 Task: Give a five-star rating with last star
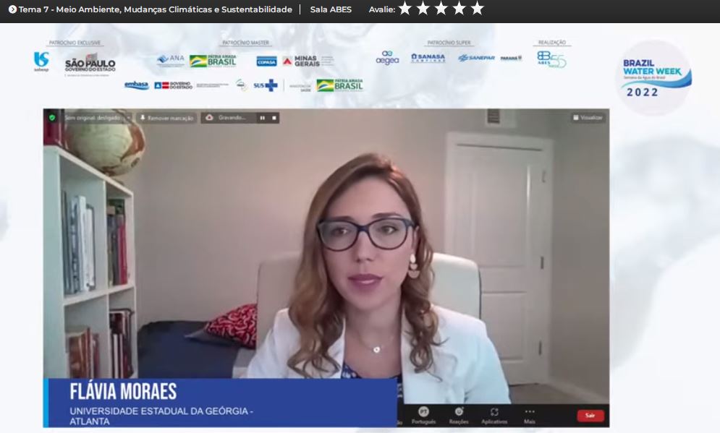pos(477,9)
